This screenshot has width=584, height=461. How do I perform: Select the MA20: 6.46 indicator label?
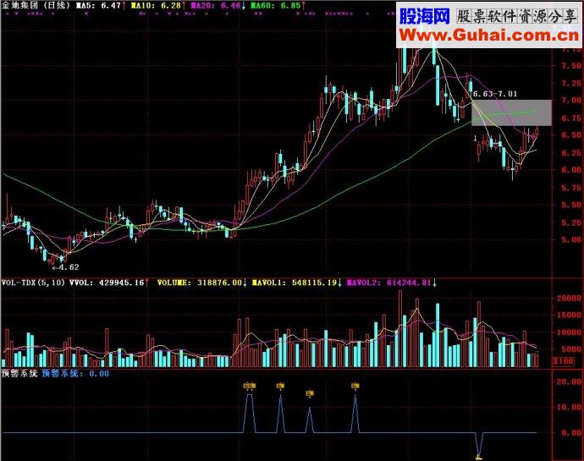(215, 6)
